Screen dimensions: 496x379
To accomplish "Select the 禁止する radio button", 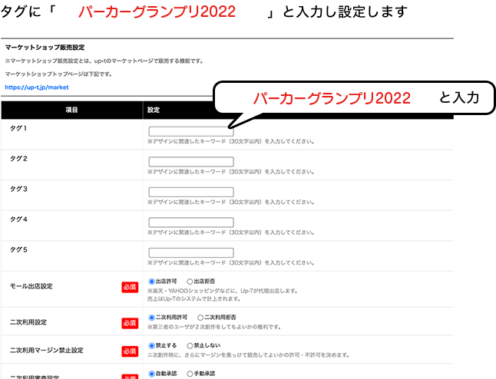I will 152,346.
